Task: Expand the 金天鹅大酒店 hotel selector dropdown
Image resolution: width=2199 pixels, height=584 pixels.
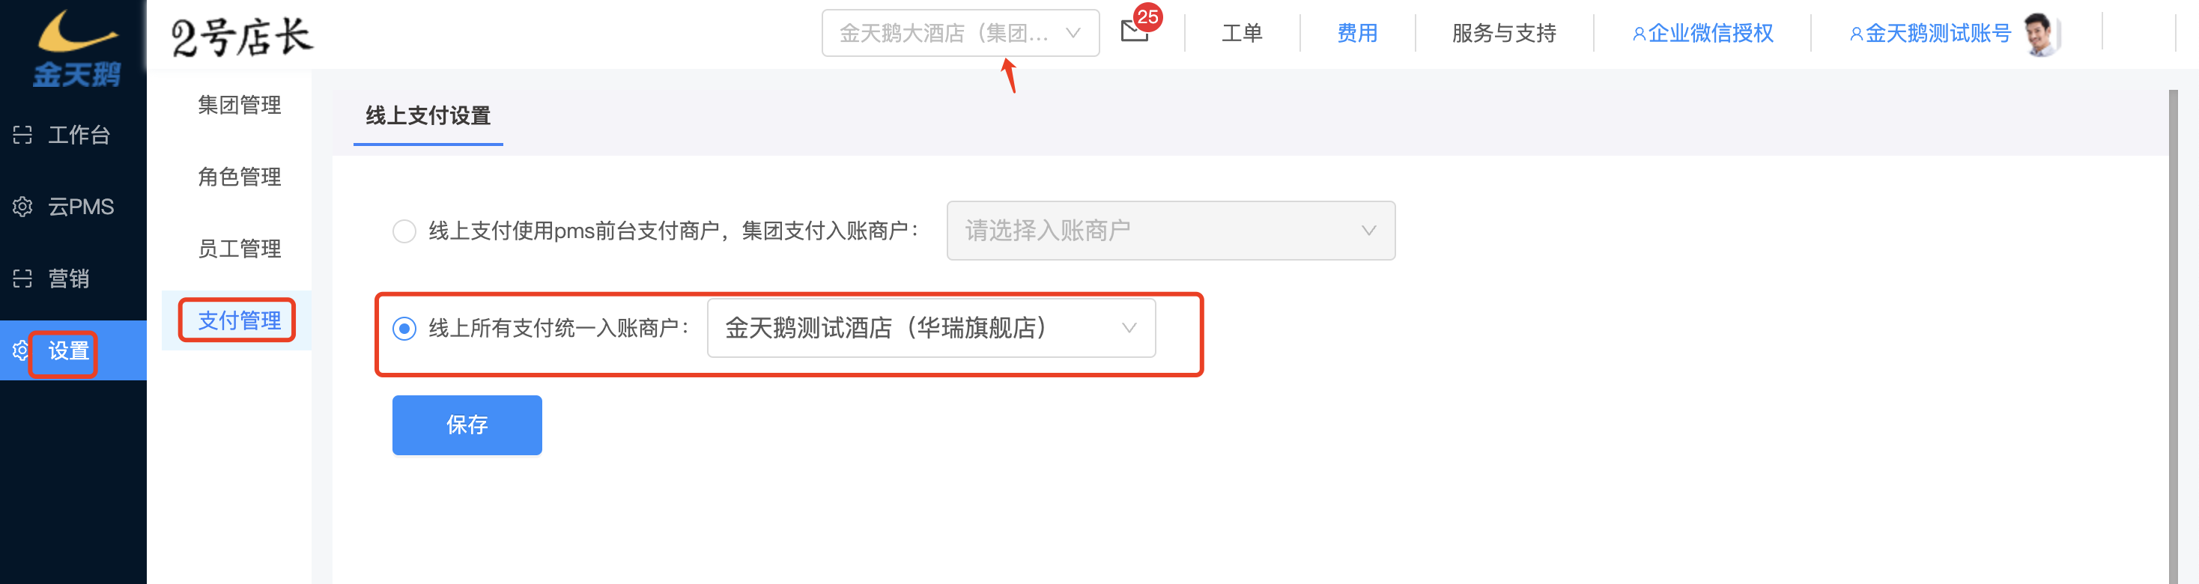Action: 960,32
